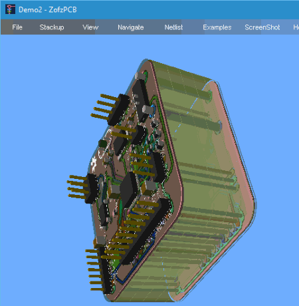Select the upper four-pin header connector

click(110, 109)
